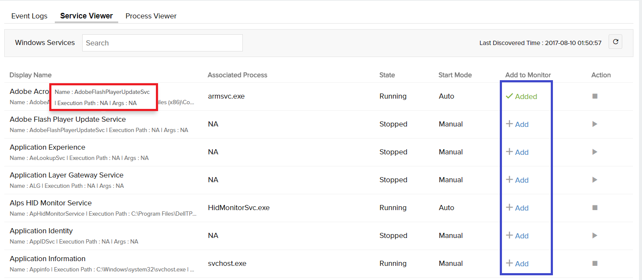
Task: Add Adobe Flash Player Update Service to monitor
Action: pyautogui.click(x=517, y=124)
